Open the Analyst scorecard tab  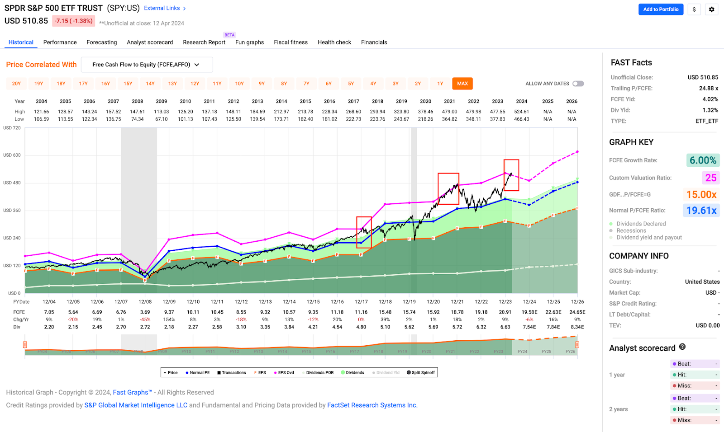[150, 42]
